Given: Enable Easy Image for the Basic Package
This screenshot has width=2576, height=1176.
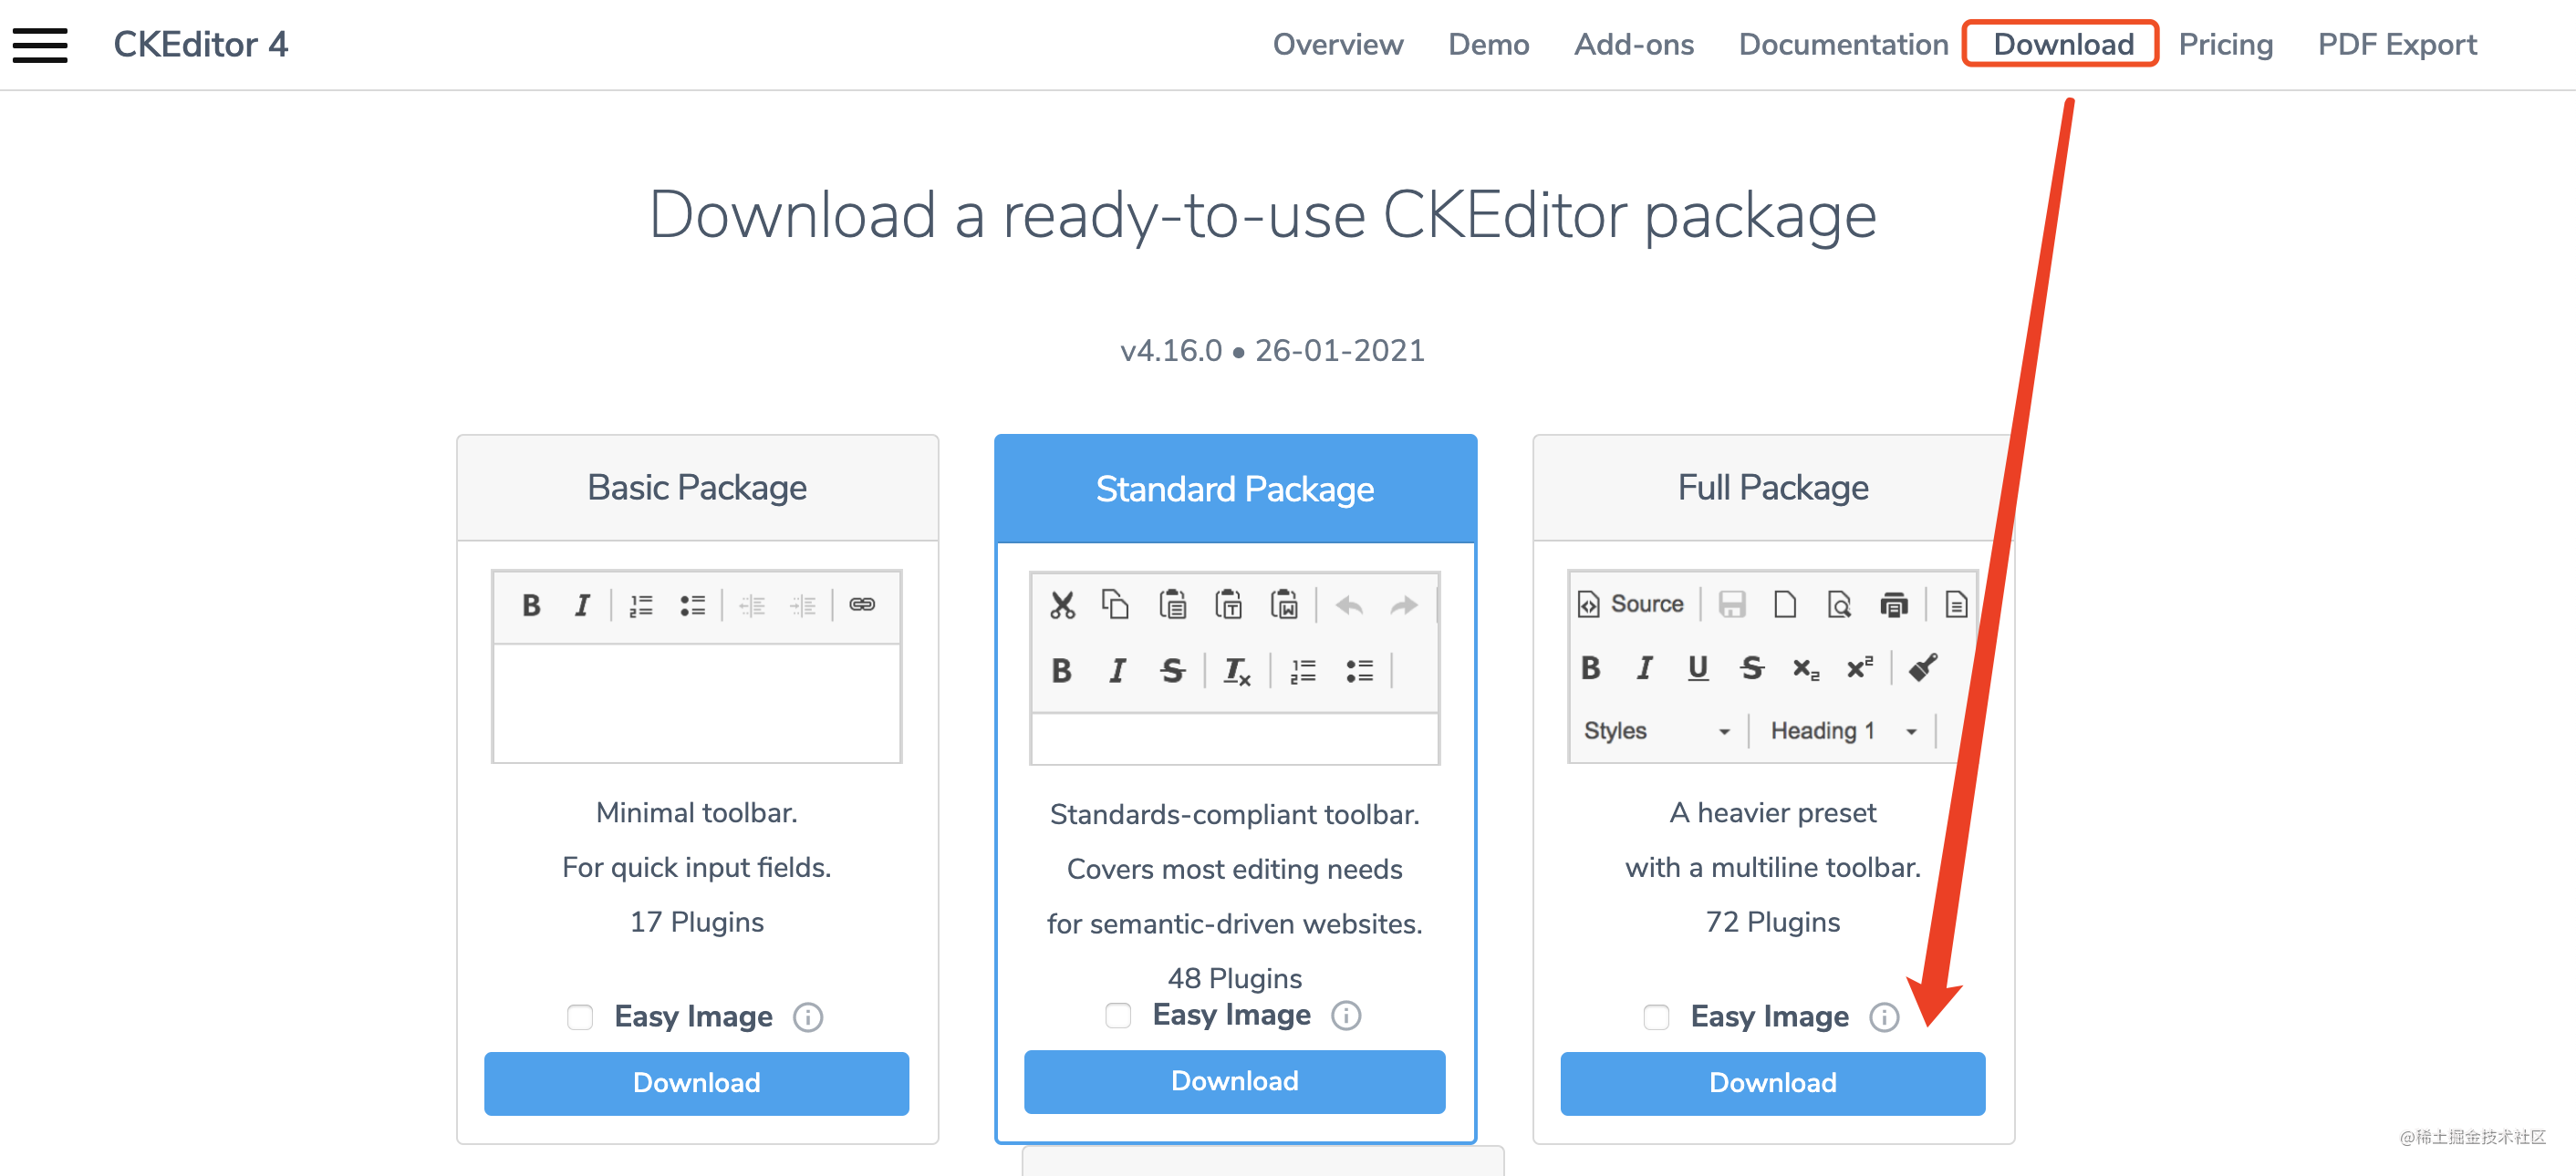Looking at the screenshot, I should coord(580,1017).
